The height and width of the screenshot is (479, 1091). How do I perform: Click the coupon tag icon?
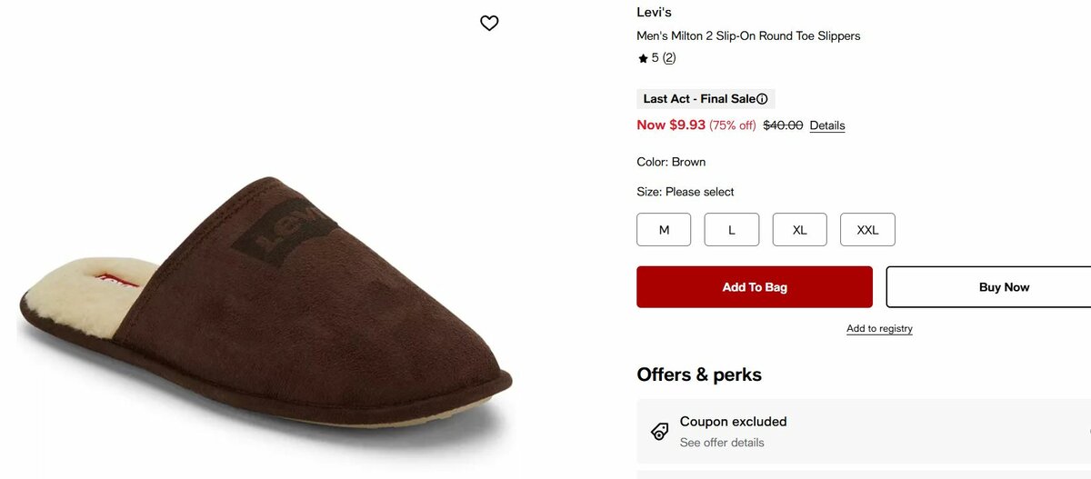pos(660,431)
